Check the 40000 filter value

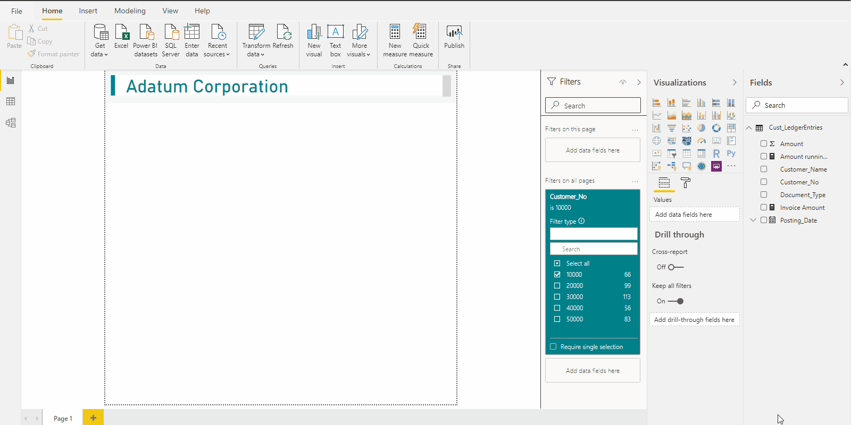tap(557, 308)
